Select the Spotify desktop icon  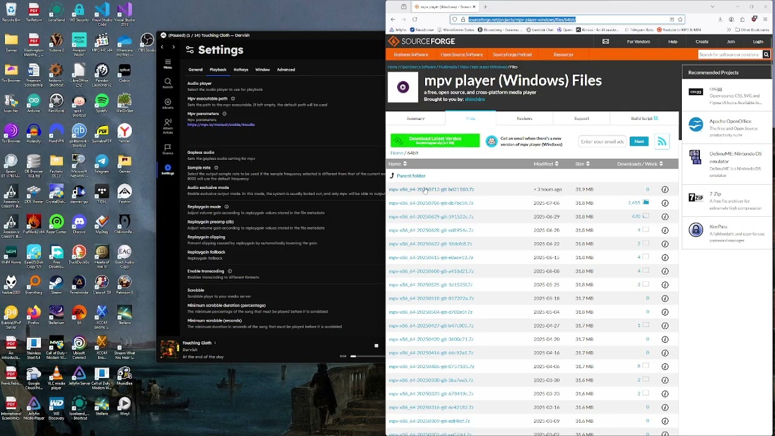tap(102, 102)
